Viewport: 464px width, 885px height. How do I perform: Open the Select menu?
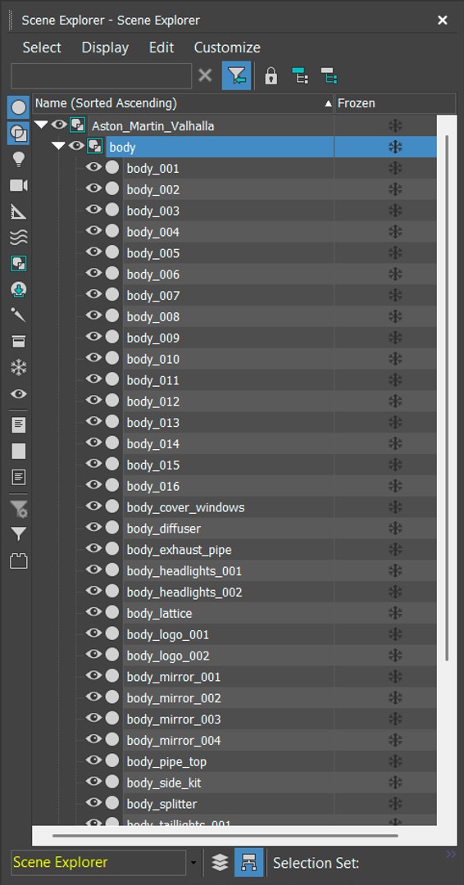point(42,48)
